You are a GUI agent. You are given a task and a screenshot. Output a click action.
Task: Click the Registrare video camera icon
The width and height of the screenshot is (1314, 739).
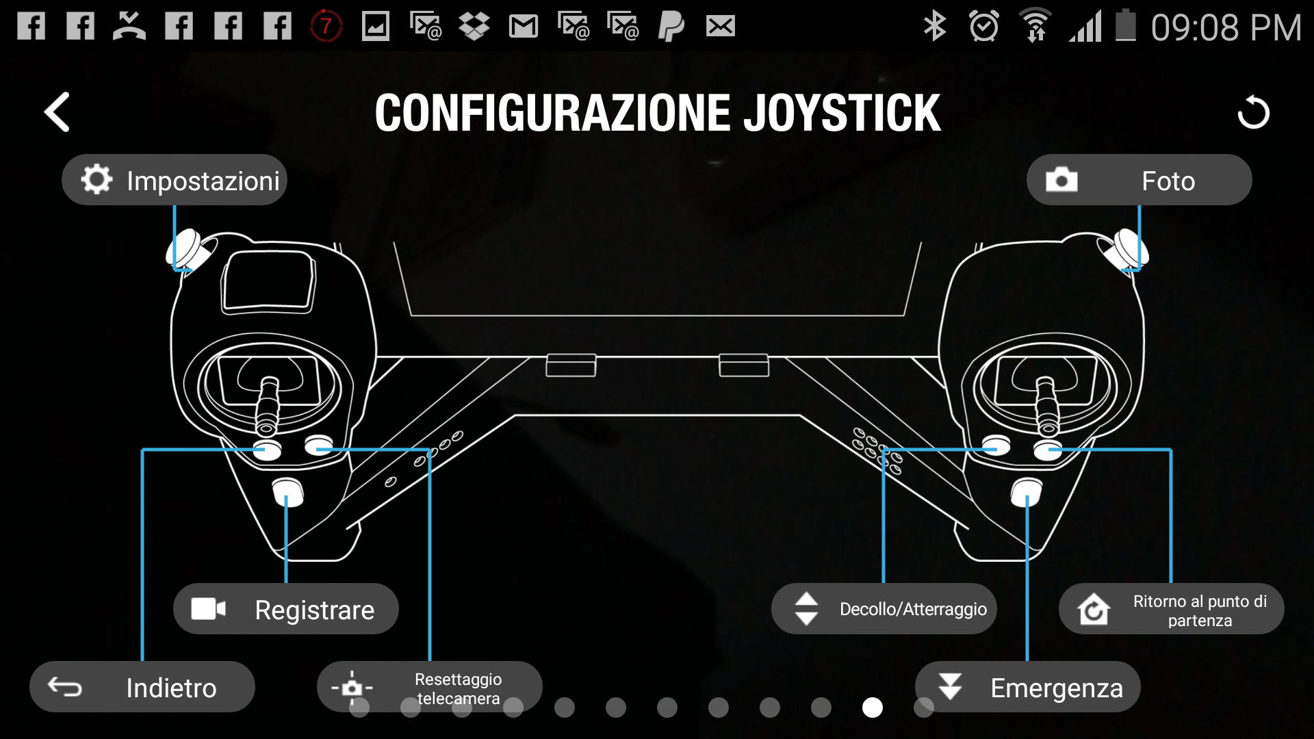pyautogui.click(x=208, y=608)
